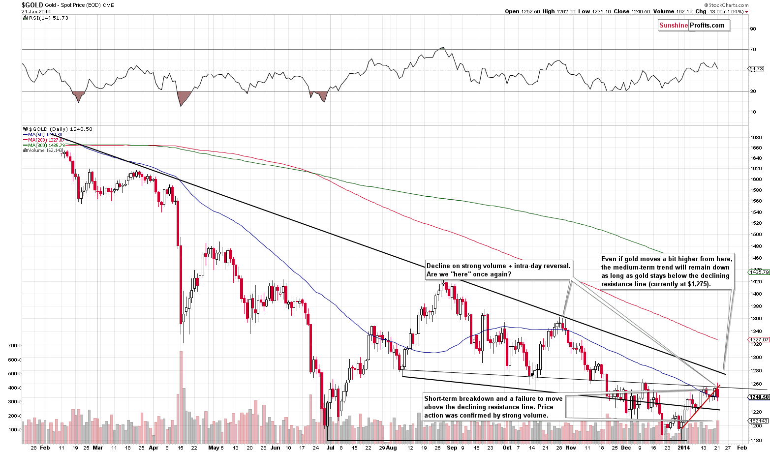Click the Nov month label on timeline

(x=571, y=448)
